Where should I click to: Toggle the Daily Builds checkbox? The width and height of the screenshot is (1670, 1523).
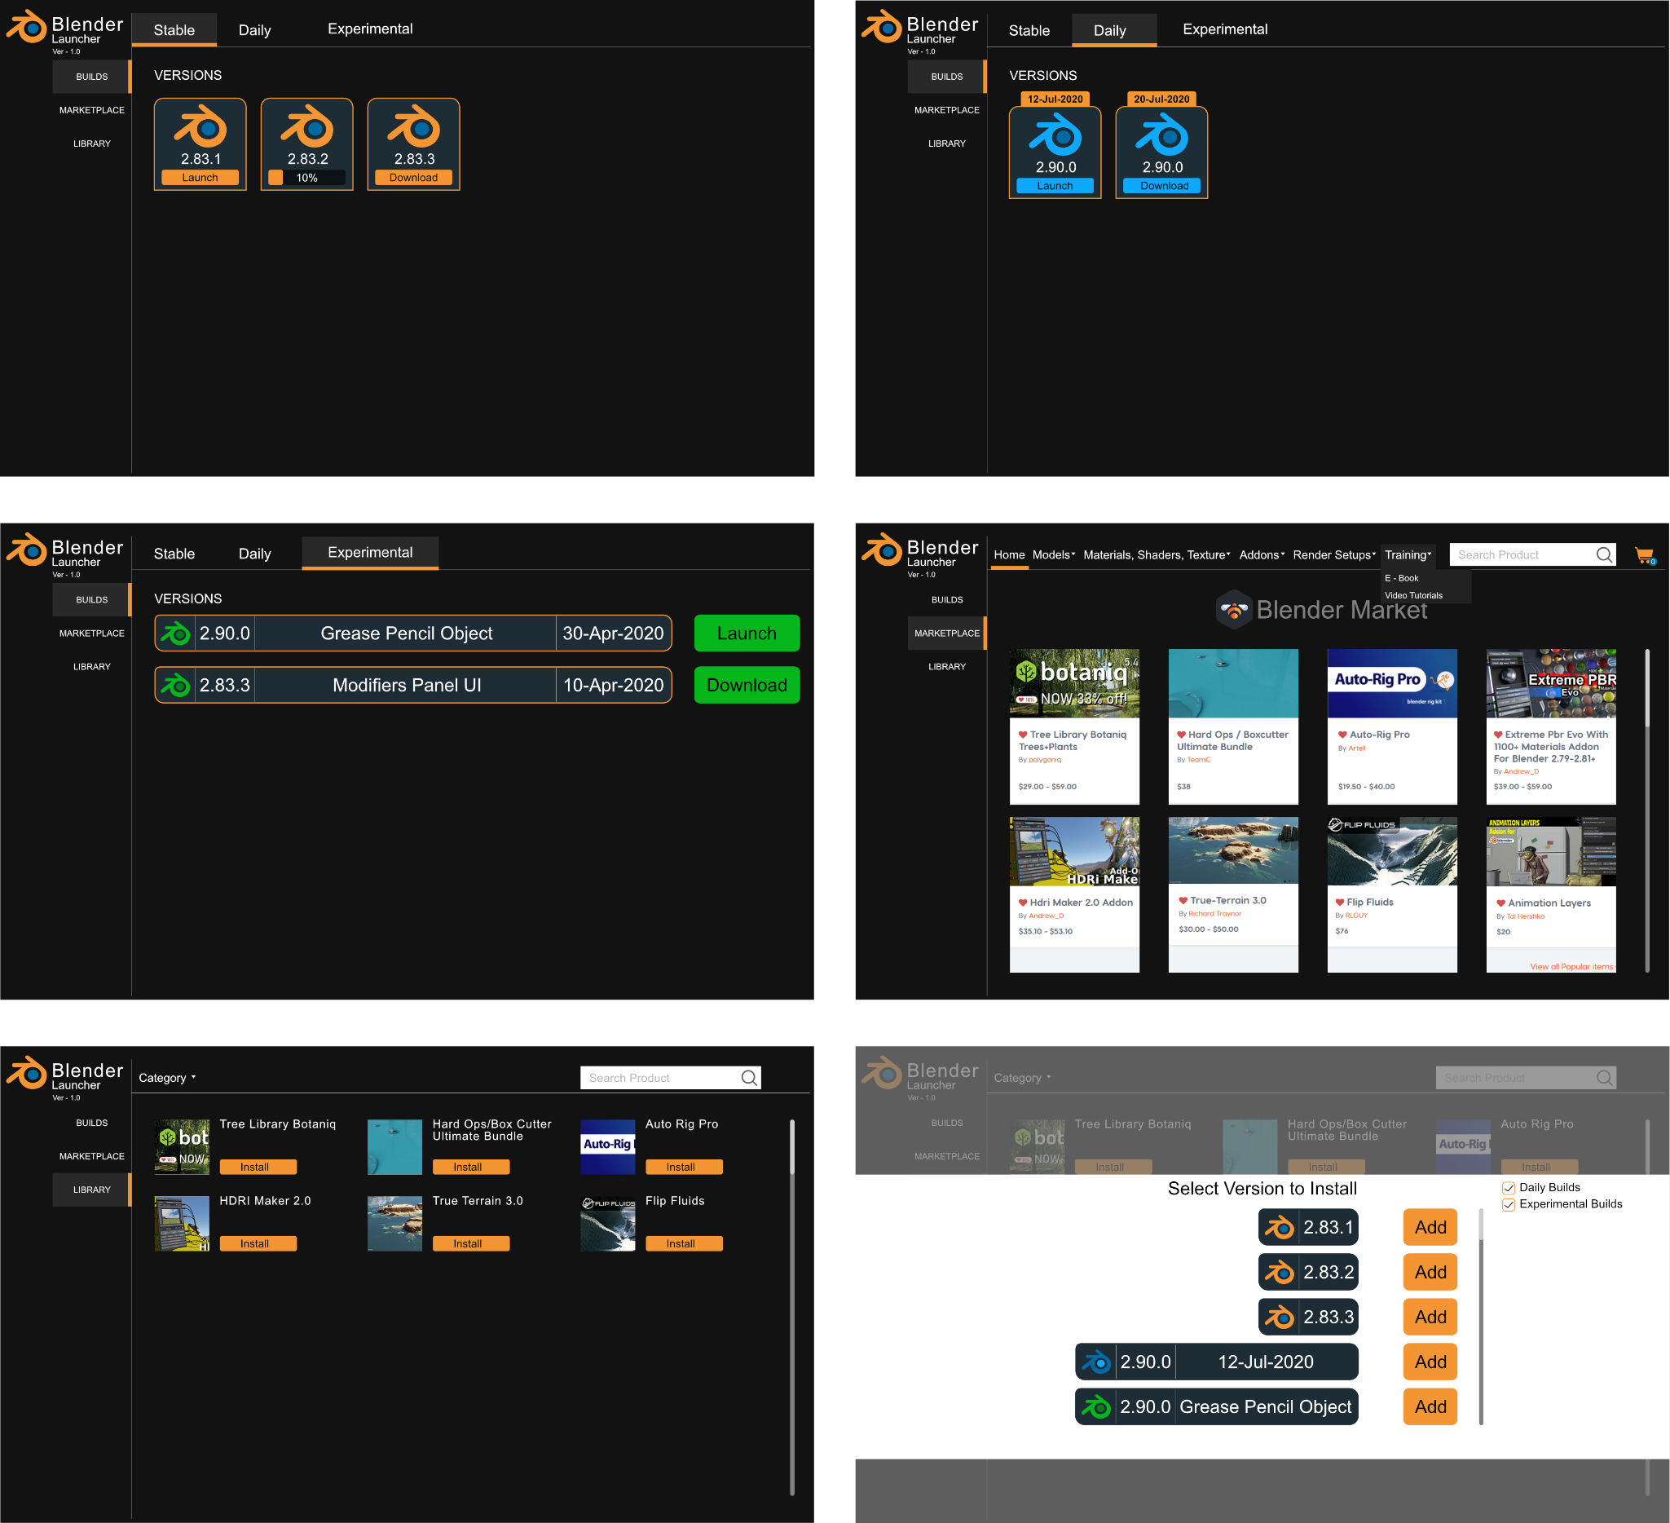pyautogui.click(x=1509, y=1188)
